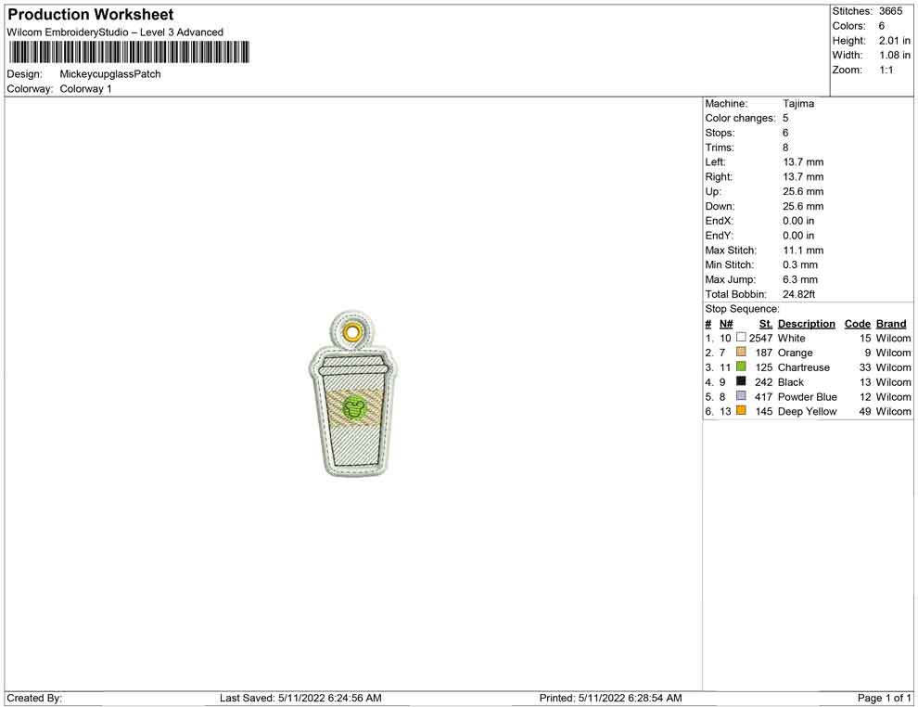This screenshot has width=918, height=707.
Task: Click the 'EndX:' value '0.00 in'
Action: (x=798, y=221)
